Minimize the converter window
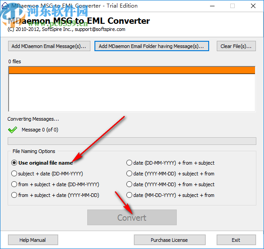The width and height of the screenshot is (264, 249). click(x=212, y=6)
